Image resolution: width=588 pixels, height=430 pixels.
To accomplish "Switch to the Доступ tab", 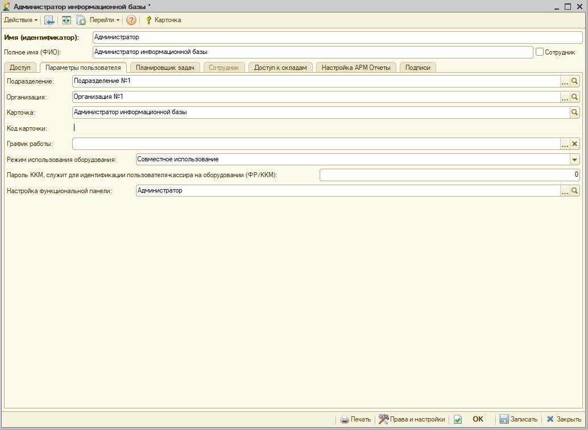I will click(x=20, y=68).
